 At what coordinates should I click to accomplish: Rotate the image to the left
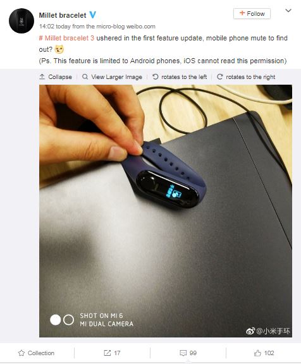180,77
